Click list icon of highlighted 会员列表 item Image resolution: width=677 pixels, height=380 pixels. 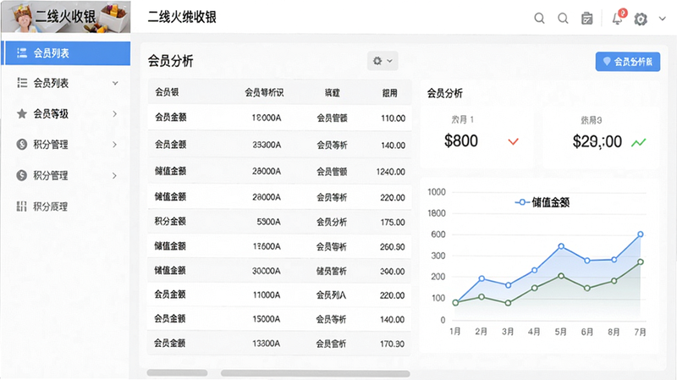pyautogui.click(x=22, y=53)
